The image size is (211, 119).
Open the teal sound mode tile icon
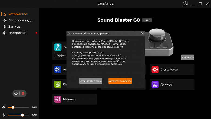point(58,47)
